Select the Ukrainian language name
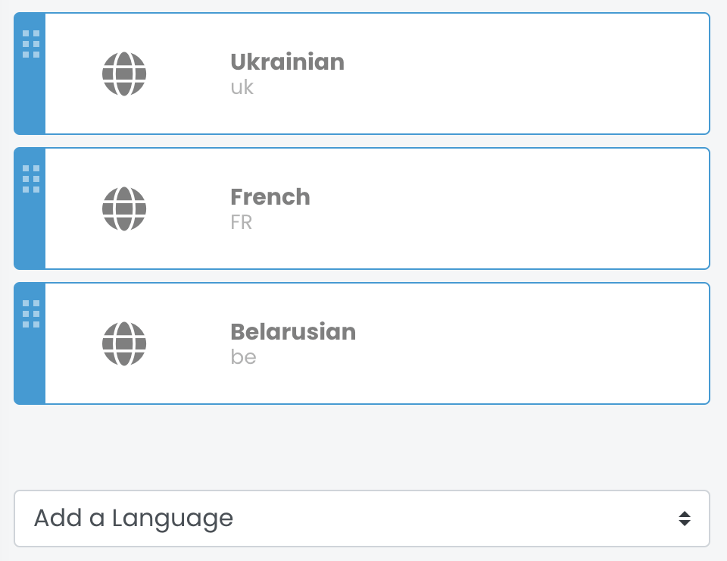 287,62
